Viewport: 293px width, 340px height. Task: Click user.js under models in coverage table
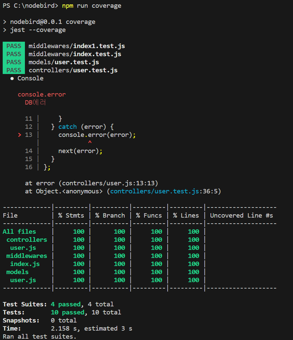click(x=23, y=280)
